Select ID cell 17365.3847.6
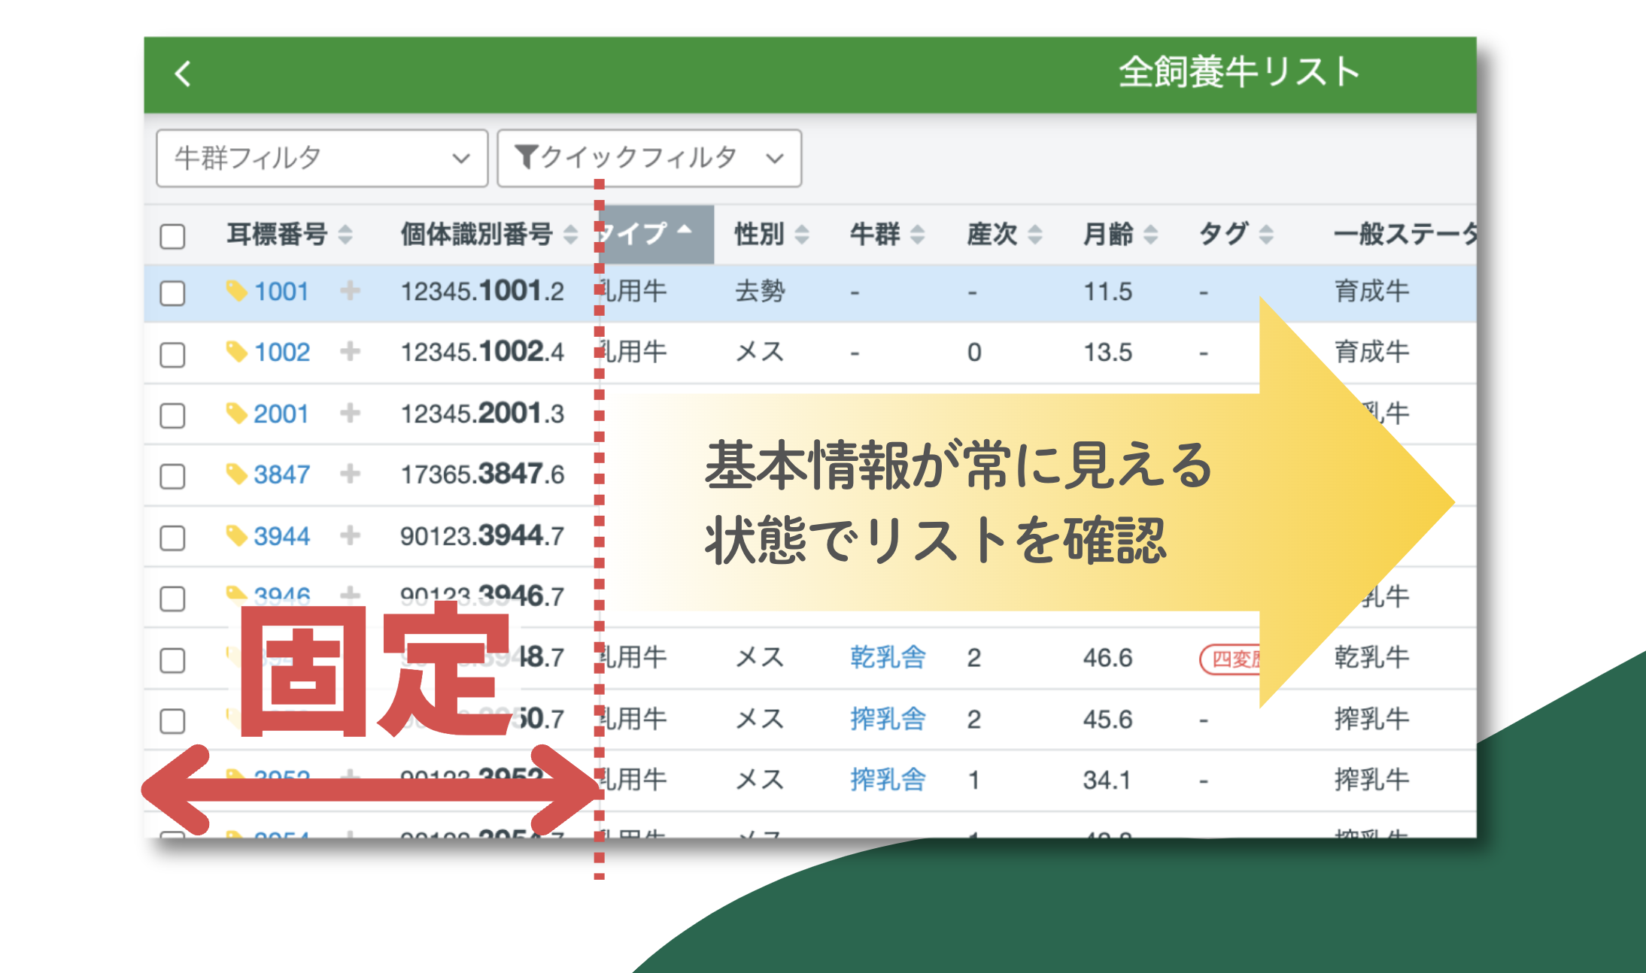 (x=482, y=474)
